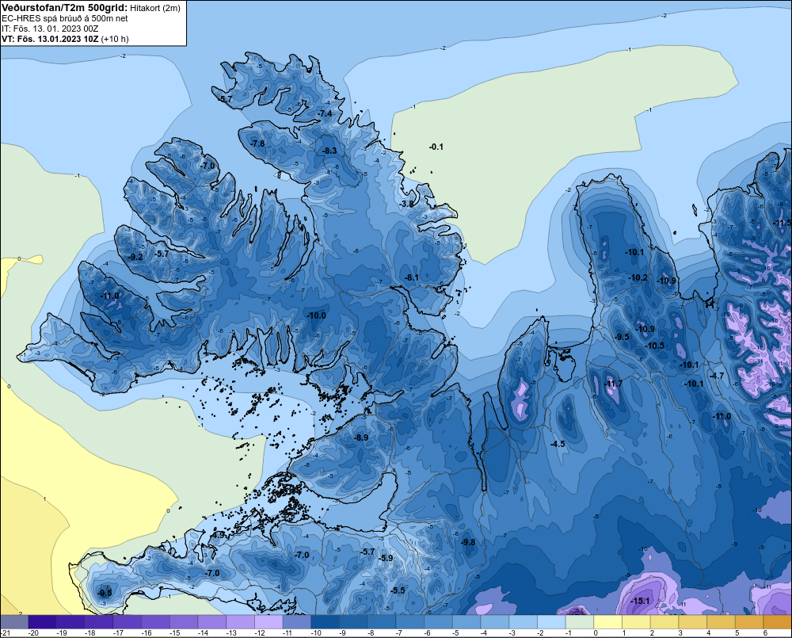
Task: Click the '-15.1' temperature label
Action: (640, 601)
